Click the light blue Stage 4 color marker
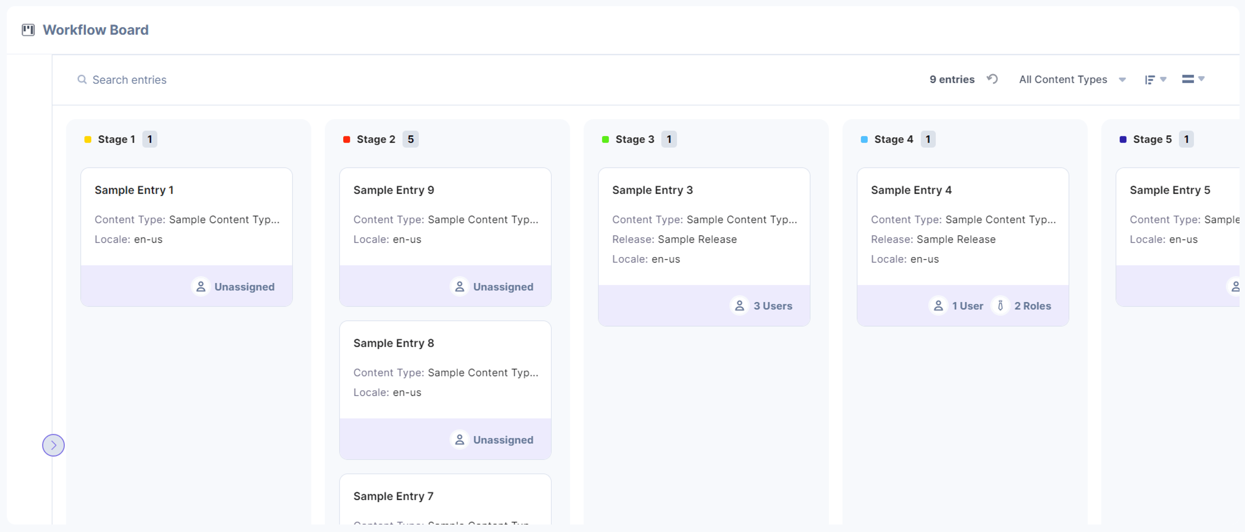The height and width of the screenshot is (532, 1245). click(864, 139)
